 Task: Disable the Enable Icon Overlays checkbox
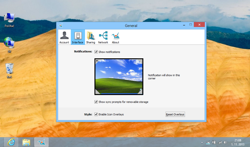96,114
